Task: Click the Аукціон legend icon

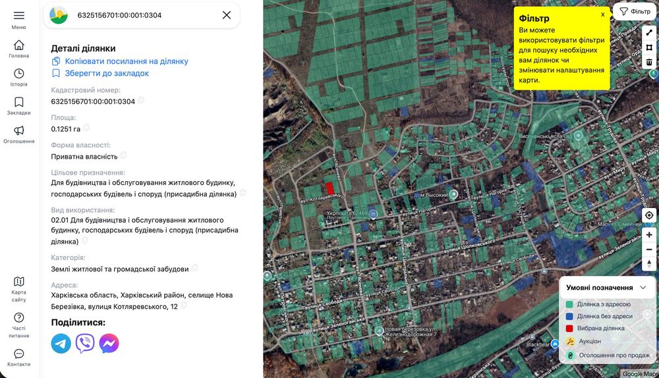Action: (x=570, y=342)
